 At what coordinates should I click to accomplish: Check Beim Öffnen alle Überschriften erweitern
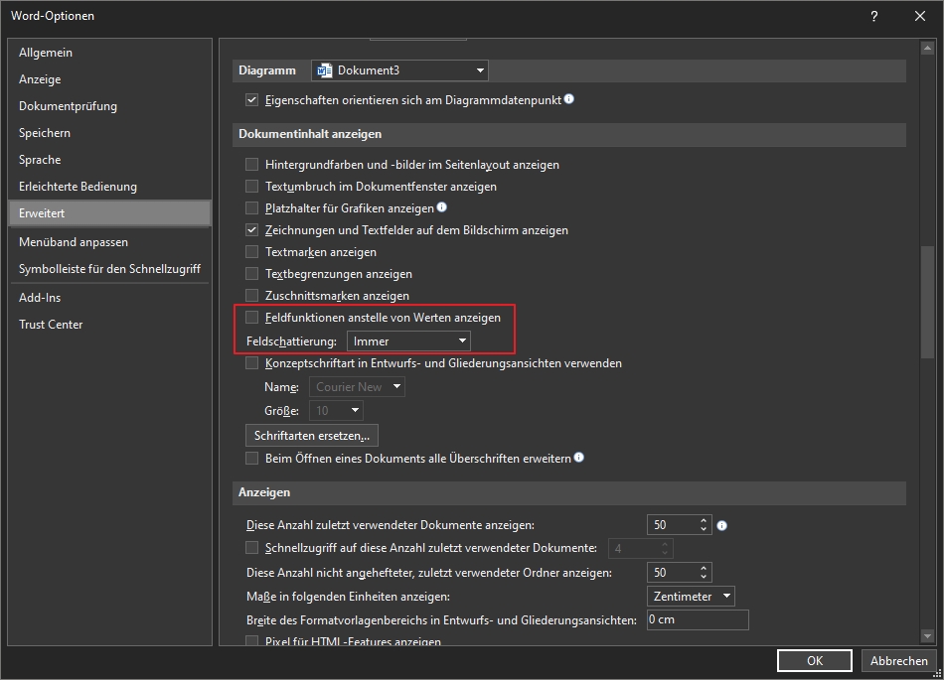coord(251,459)
